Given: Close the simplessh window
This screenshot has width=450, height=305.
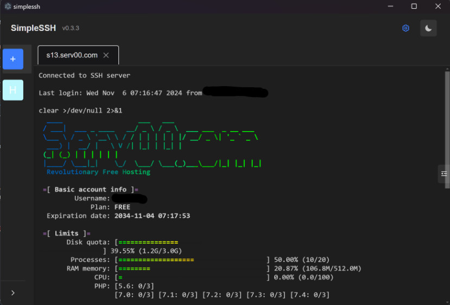Looking at the screenshot, I should pos(438,7).
